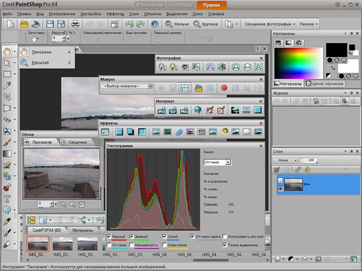The height and width of the screenshot is (271, 362).
Task: Save the image with floppy disk icon
Action: tap(50, 24)
